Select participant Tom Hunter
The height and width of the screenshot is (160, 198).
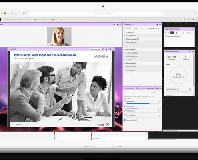pyautogui.click(x=142, y=46)
